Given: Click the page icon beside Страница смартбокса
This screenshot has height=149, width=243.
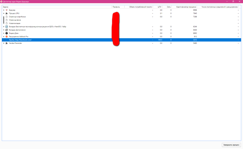Looking at the screenshot, I should point(6,17).
